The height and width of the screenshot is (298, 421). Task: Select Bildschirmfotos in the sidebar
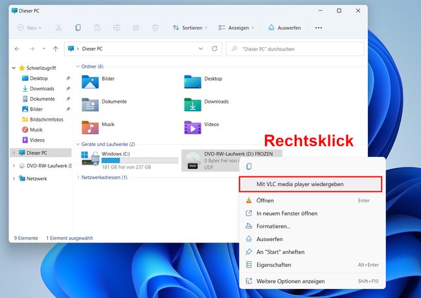pos(47,120)
